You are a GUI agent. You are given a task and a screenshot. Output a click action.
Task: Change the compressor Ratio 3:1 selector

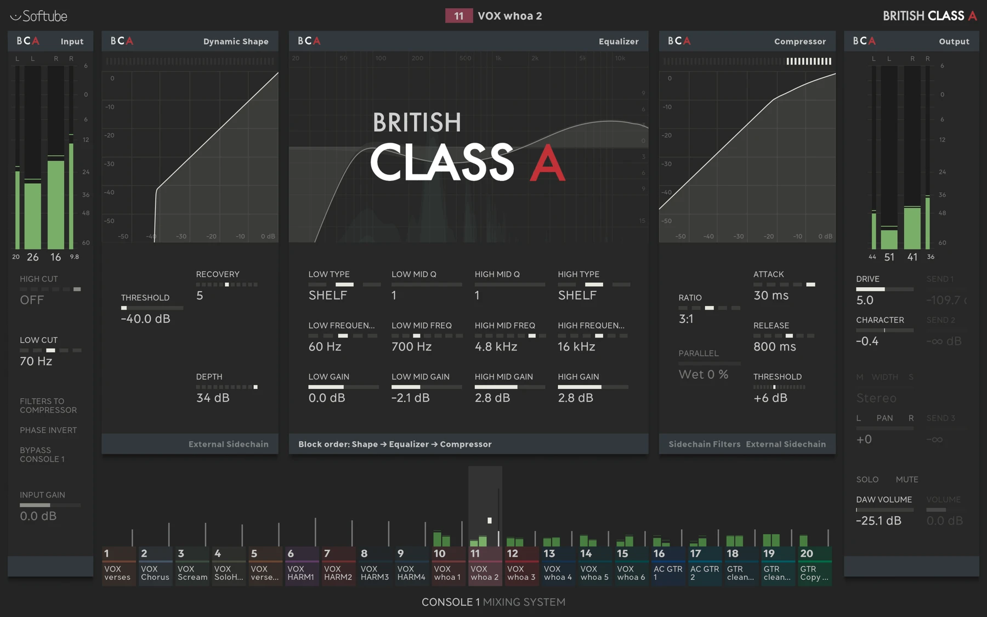(x=710, y=308)
